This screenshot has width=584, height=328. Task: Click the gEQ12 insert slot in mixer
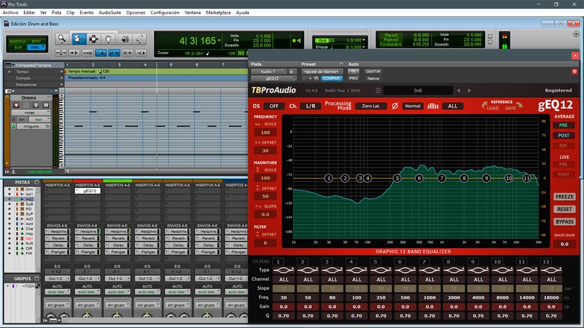(88, 191)
